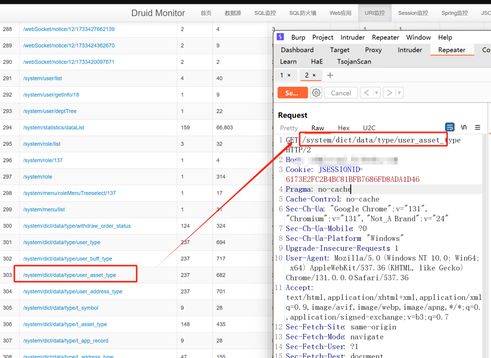Open the Window menu
Viewport: 491px width, 358px height.
pyautogui.click(x=418, y=37)
